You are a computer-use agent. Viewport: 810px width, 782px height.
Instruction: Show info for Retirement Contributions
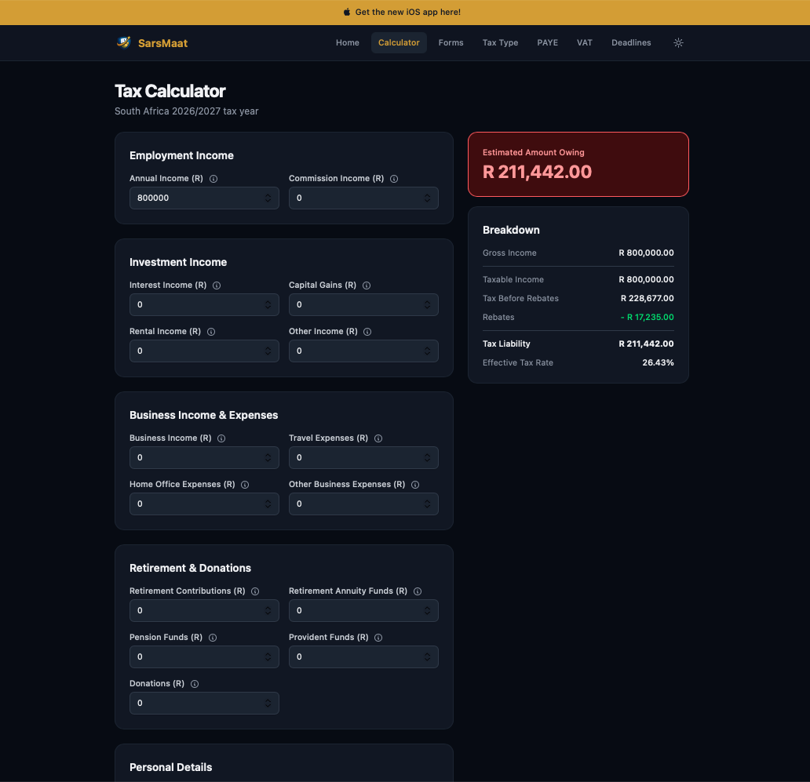[255, 591]
